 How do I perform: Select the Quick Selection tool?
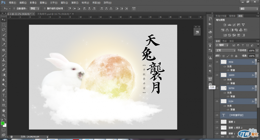(4, 35)
